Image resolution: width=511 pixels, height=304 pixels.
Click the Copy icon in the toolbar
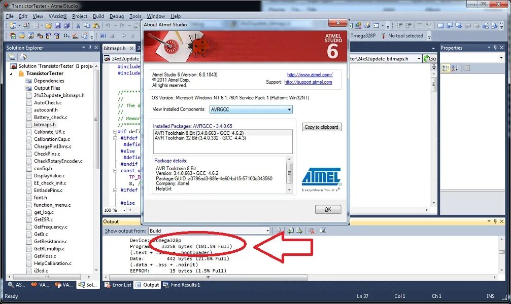coord(87,25)
